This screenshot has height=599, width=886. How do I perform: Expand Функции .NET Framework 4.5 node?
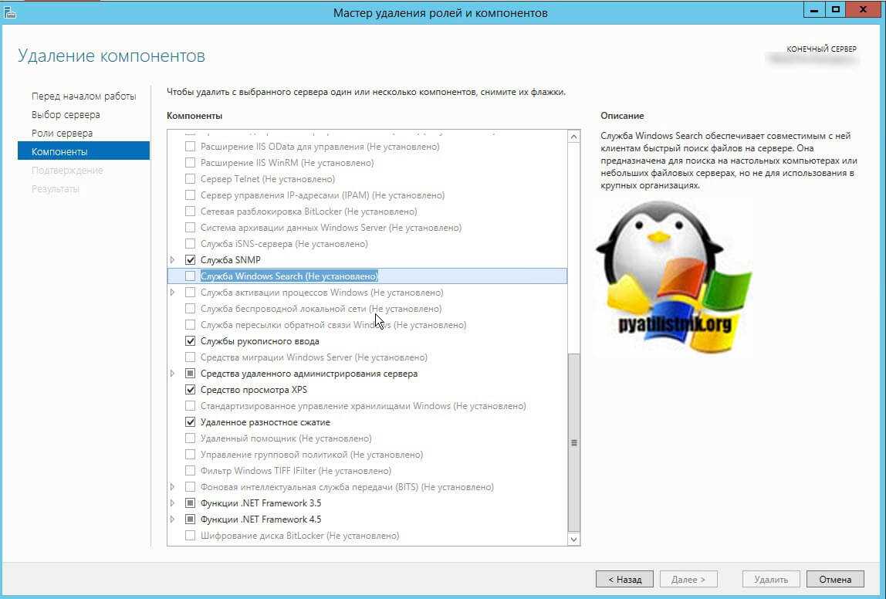tap(173, 519)
